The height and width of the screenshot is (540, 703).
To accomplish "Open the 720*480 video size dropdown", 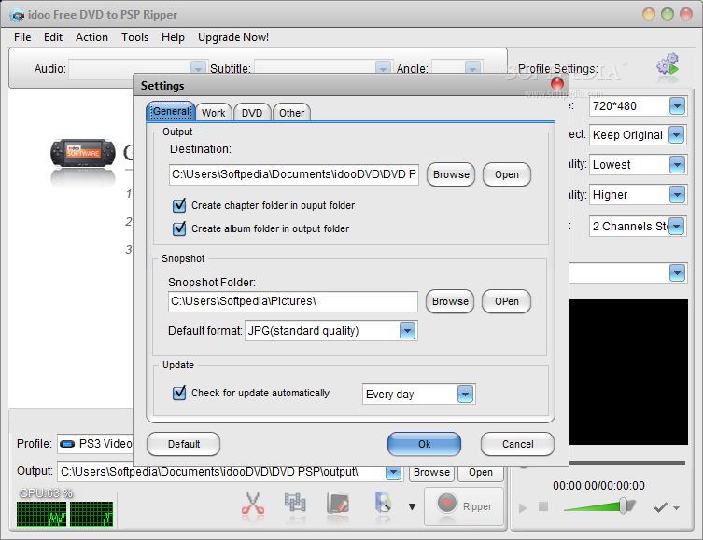I will 677,106.
